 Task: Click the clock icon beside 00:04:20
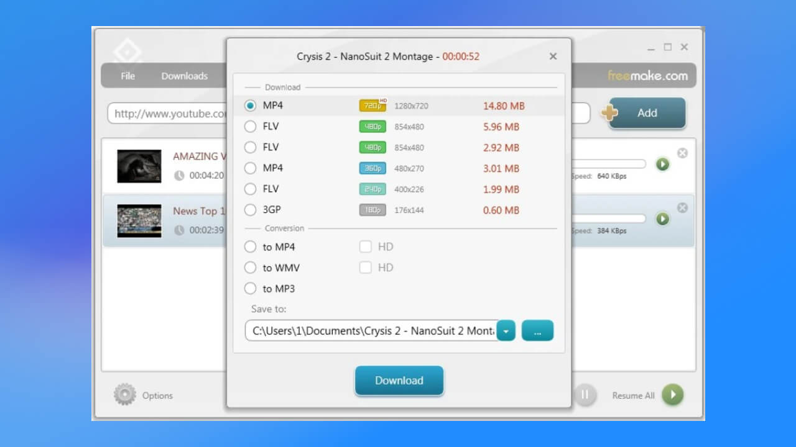(x=179, y=176)
